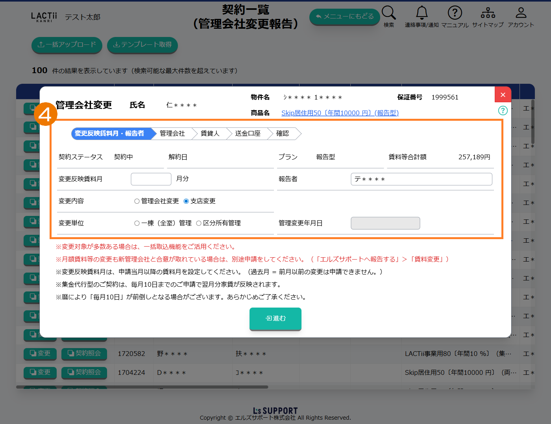
Task: Open the notifications bell icon
Action: point(422,13)
